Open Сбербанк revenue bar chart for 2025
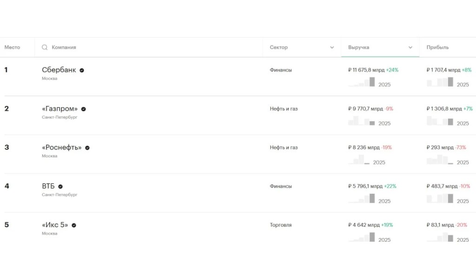 tap(362, 82)
